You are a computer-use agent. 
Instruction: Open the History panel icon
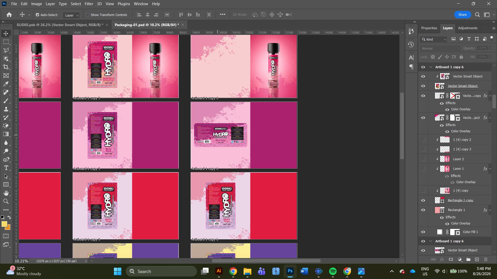point(411,44)
